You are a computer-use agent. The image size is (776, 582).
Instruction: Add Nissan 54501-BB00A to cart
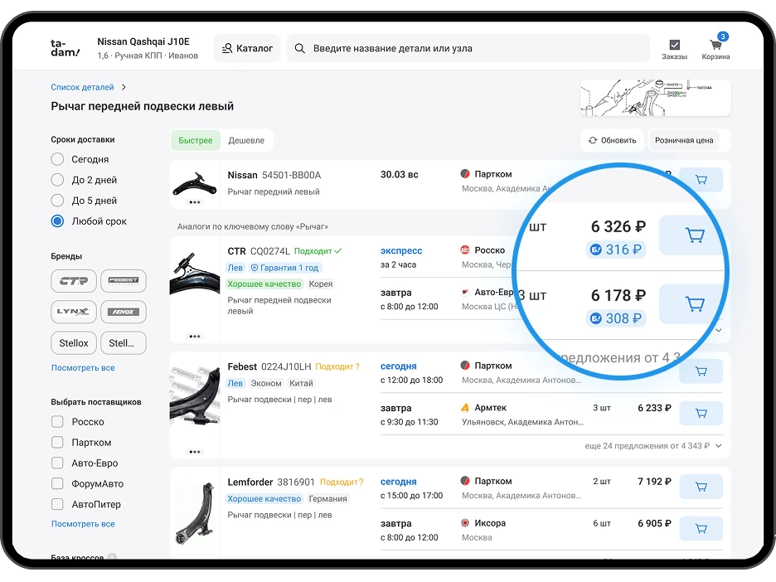(x=701, y=180)
